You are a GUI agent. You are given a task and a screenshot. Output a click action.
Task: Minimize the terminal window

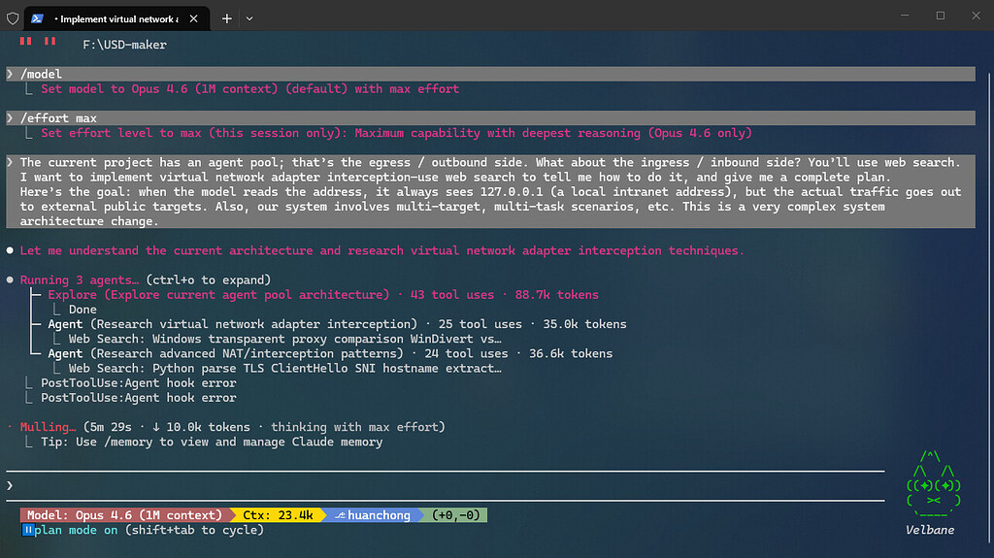coord(906,16)
